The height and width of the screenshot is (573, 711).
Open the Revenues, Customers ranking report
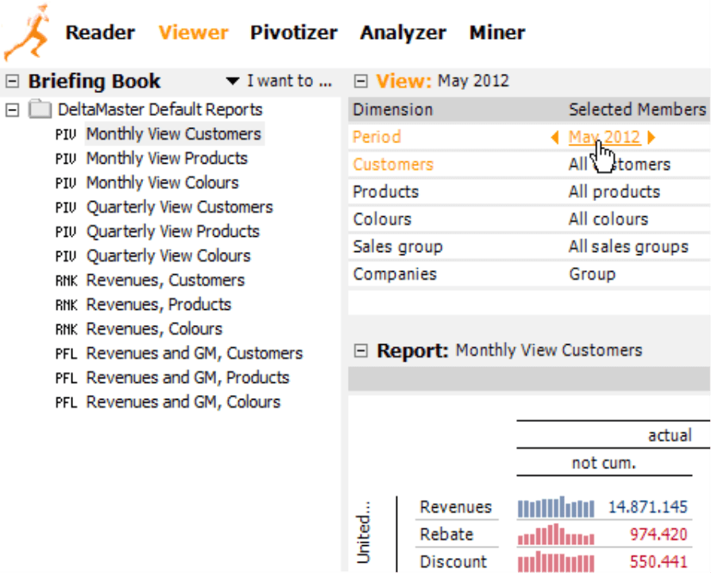click(165, 281)
